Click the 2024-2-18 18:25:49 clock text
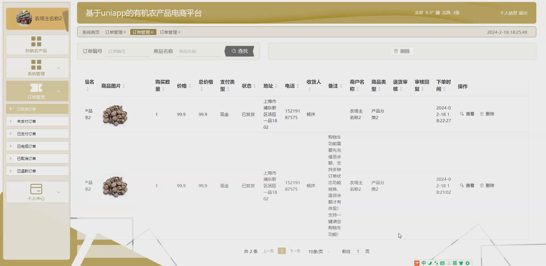The image size is (546, 266). (x=507, y=32)
